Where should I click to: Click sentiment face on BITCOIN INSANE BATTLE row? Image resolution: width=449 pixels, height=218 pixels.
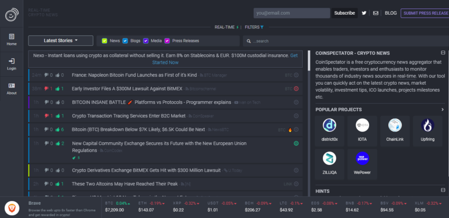click(296, 102)
